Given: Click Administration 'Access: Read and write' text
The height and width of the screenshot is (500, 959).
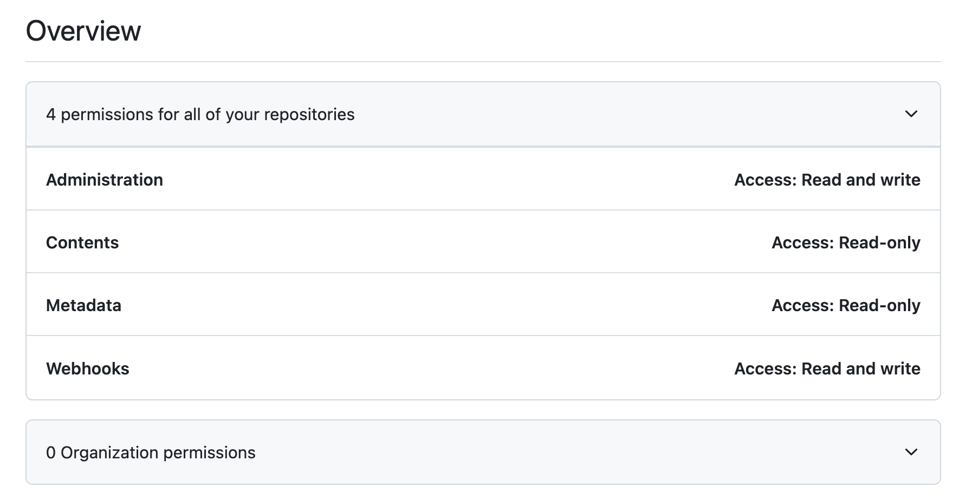Looking at the screenshot, I should point(827,180).
